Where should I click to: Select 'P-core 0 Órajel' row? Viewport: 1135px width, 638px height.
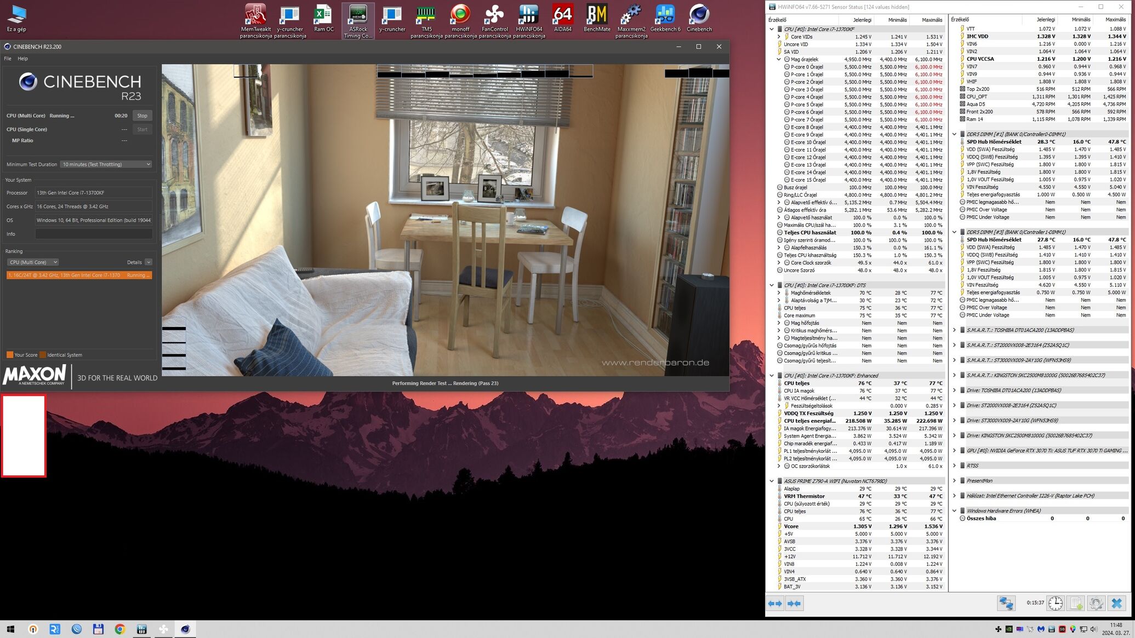coord(857,67)
